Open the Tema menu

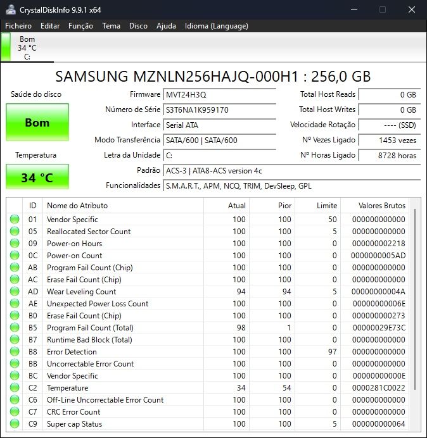click(111, 26)
